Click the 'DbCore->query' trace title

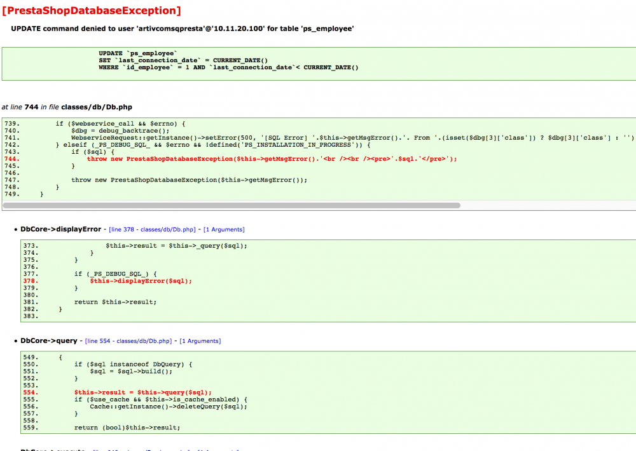(x=49, y=340)
